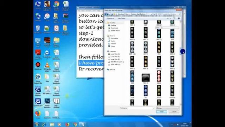The width and height of the screenshot is (225, 127).
Task: Open the Edit menu in Notepad
Action: click(83, 11)
